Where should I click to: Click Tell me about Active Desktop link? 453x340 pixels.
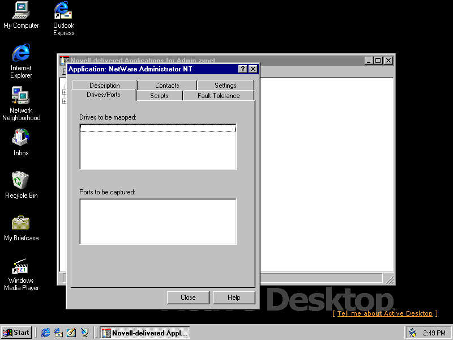tap(385, 313)
